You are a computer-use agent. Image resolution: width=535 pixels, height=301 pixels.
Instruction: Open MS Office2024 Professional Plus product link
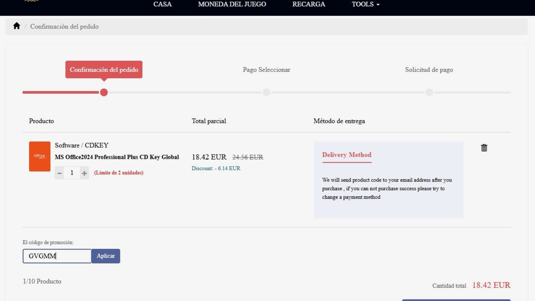point(117,157)
